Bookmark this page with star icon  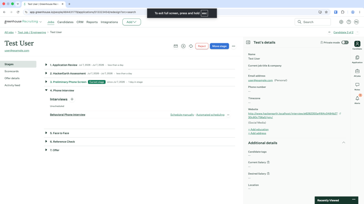pyautogui.click(x=326, y=12)
